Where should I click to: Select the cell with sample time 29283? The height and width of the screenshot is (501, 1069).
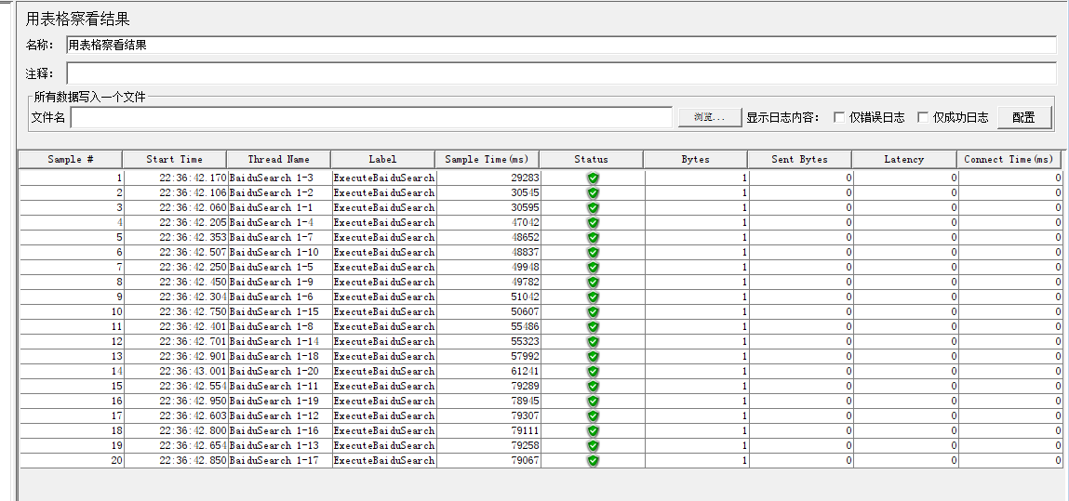coord(488,178)
